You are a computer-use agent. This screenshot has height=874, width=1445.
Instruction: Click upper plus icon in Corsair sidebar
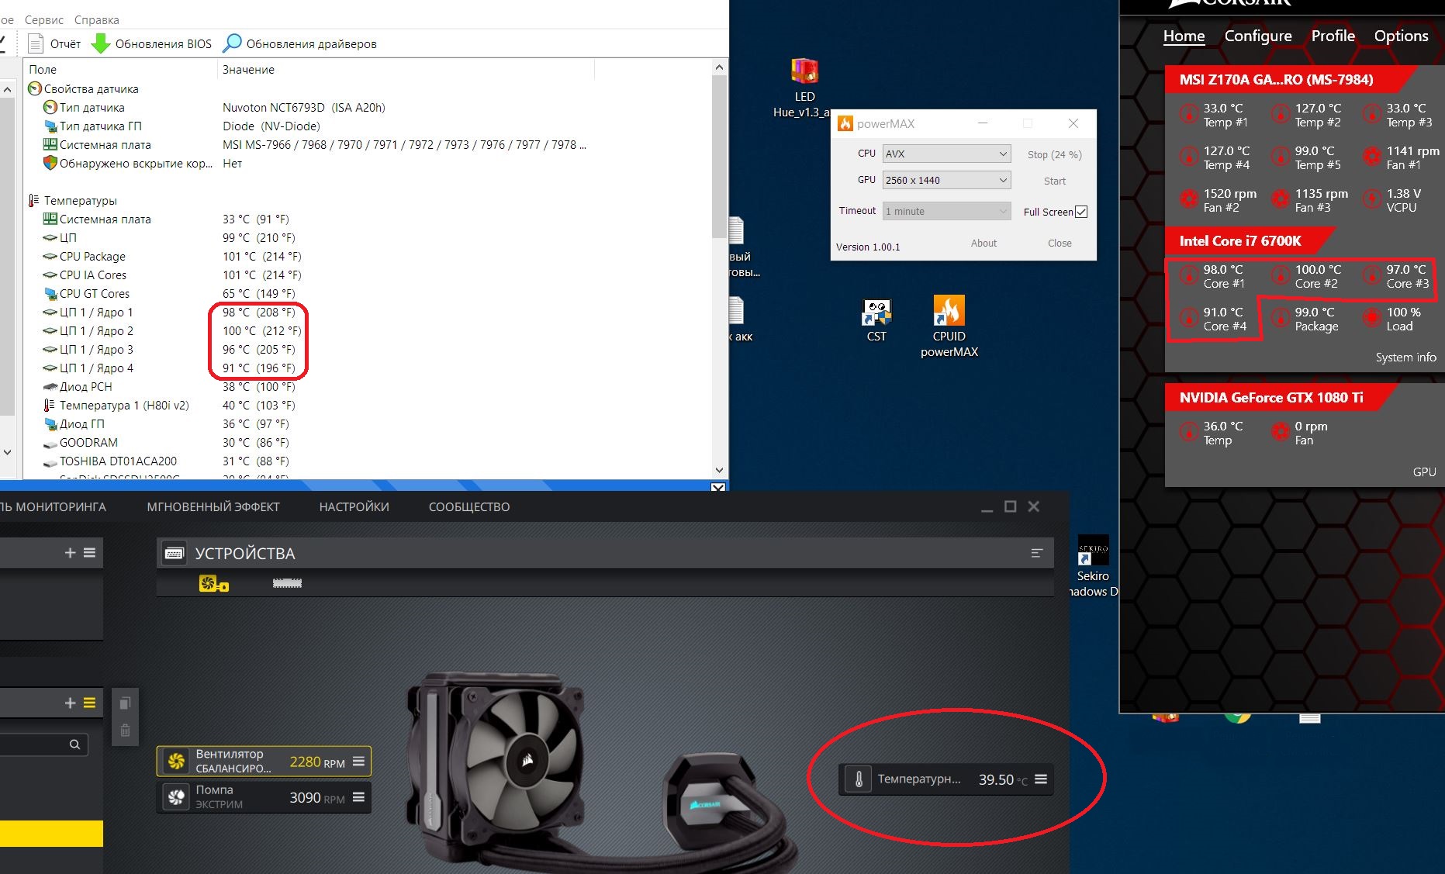coord(70,552)
